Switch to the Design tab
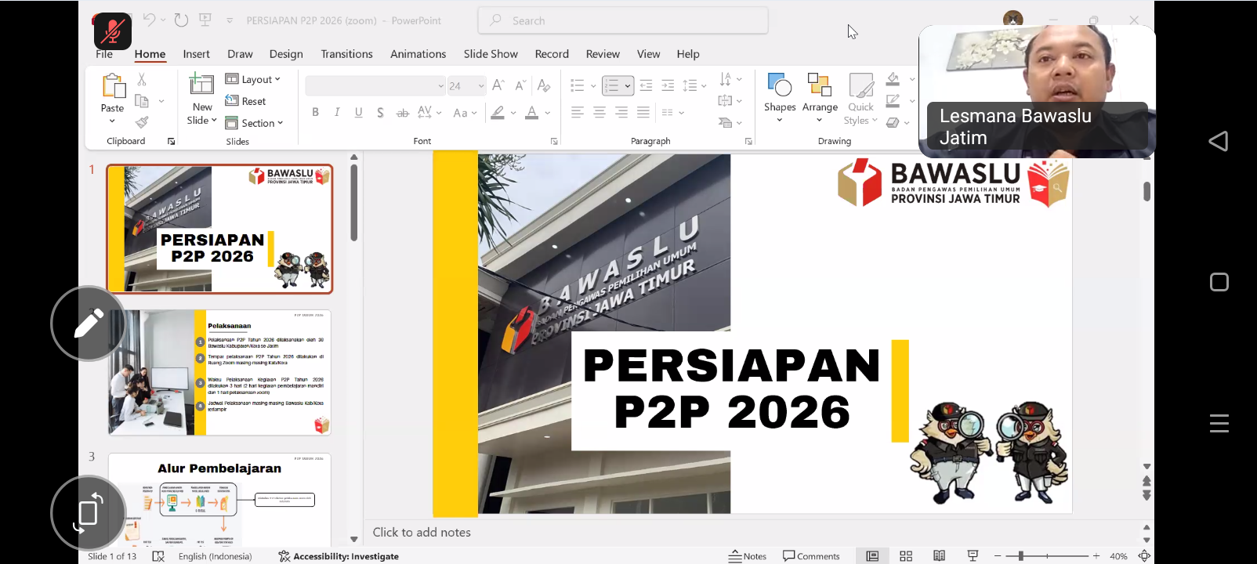Viewport: 1257px width, 564px height. (286, 54)
